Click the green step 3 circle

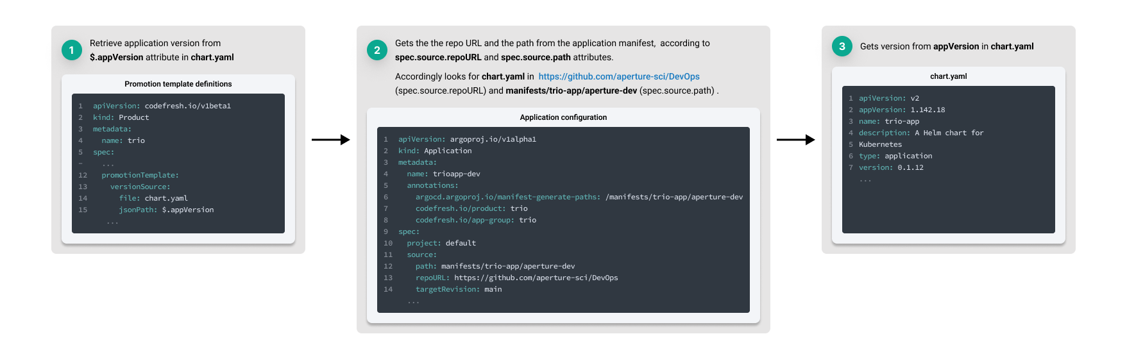pos(842,46)
